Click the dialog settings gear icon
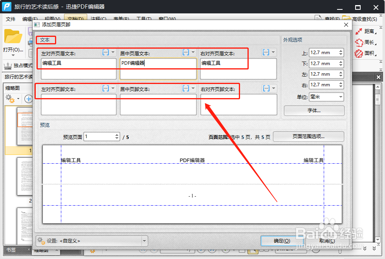385x259 pixels. [x=41, y=241]
